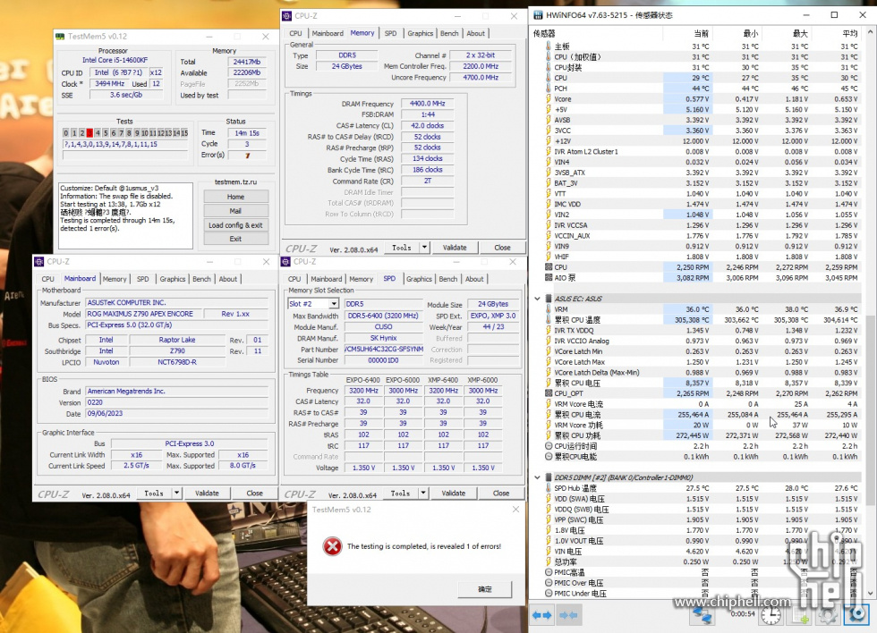Start logging with the sheet-plus icon
This screenshot has height=633, width=877.
[800, 615]
